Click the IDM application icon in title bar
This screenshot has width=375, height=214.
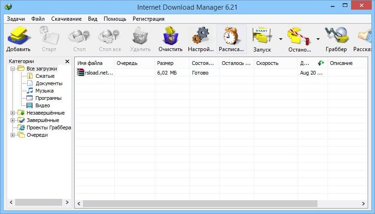(8, 6)
